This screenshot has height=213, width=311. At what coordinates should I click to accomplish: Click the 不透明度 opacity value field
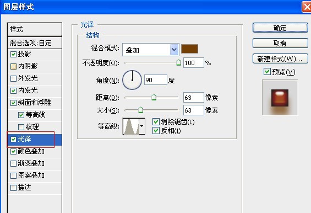tap(194, 63)
